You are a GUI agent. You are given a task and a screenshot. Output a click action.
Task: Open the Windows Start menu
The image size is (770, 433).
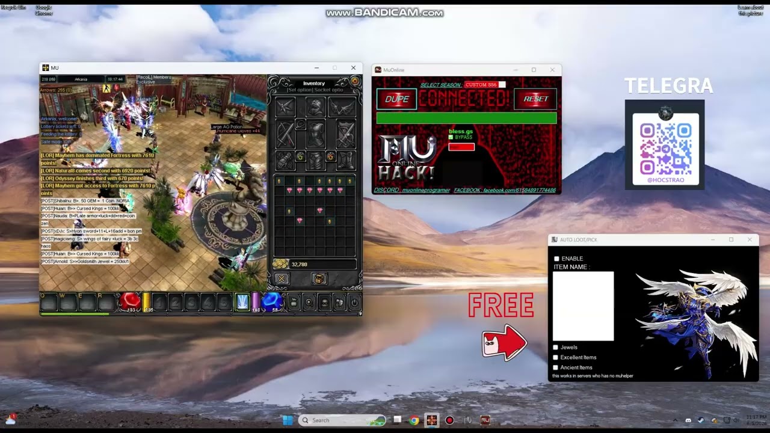[288, 420]
